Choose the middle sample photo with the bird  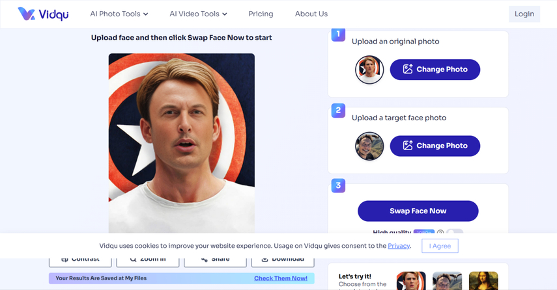(x=448, y=281)
